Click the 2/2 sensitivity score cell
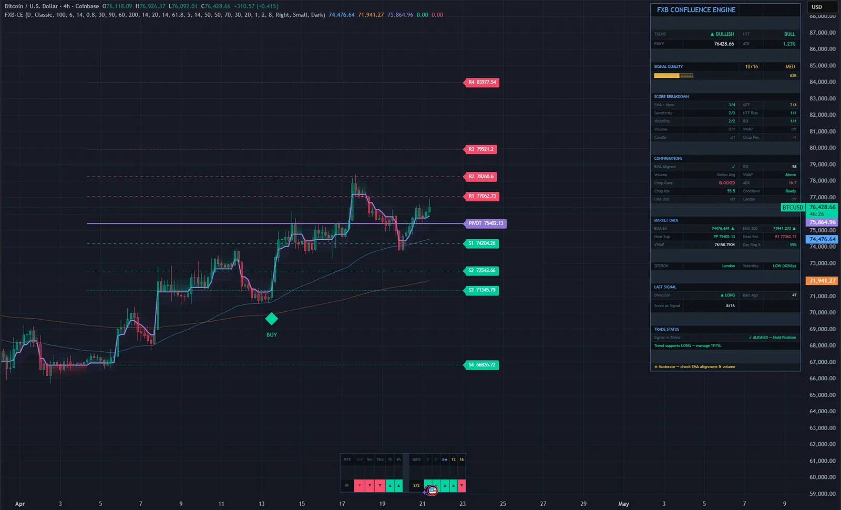Image resolution: width=841 pixels, height=510 pixels. tap(416, 485)
